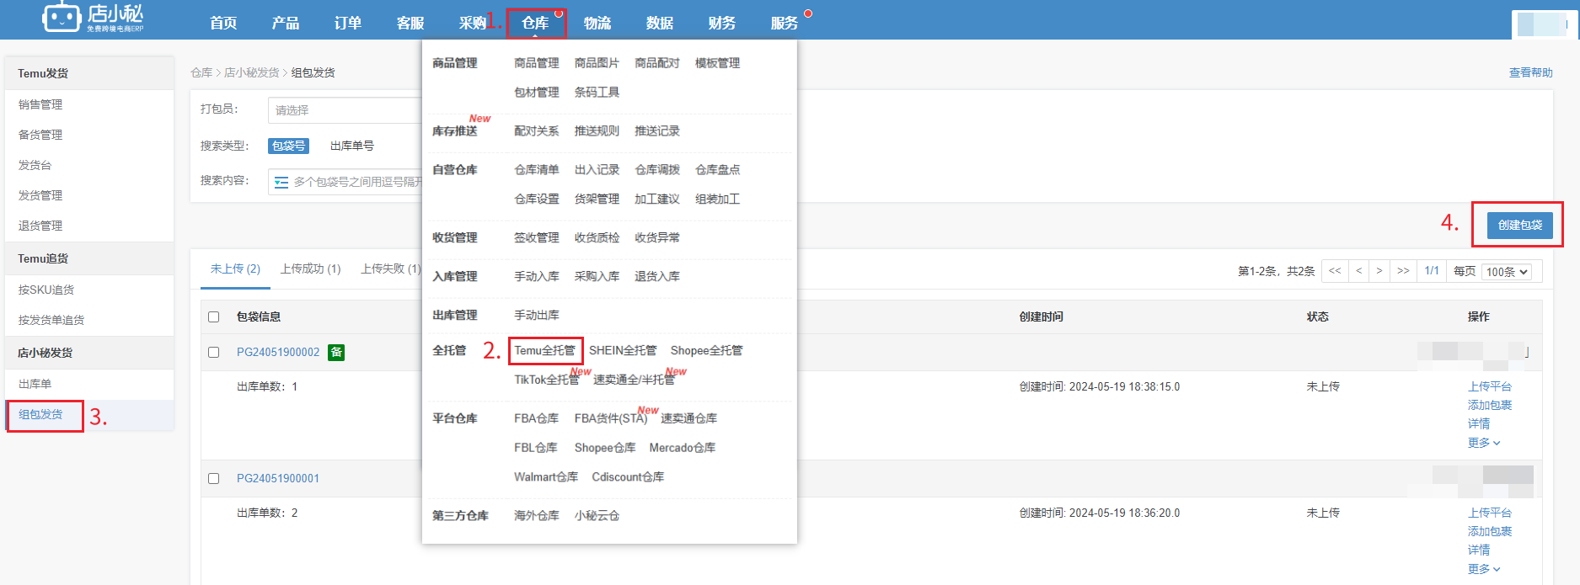Image resolution: width=1580 pixels, height=585 pixels.
Task: Open package link PG24051900002
Action: pos(278,353)
